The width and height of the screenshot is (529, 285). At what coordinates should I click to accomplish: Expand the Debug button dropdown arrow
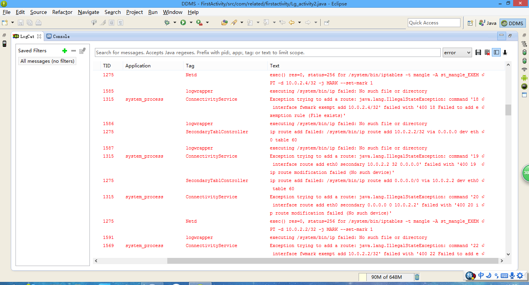[175, 23]
